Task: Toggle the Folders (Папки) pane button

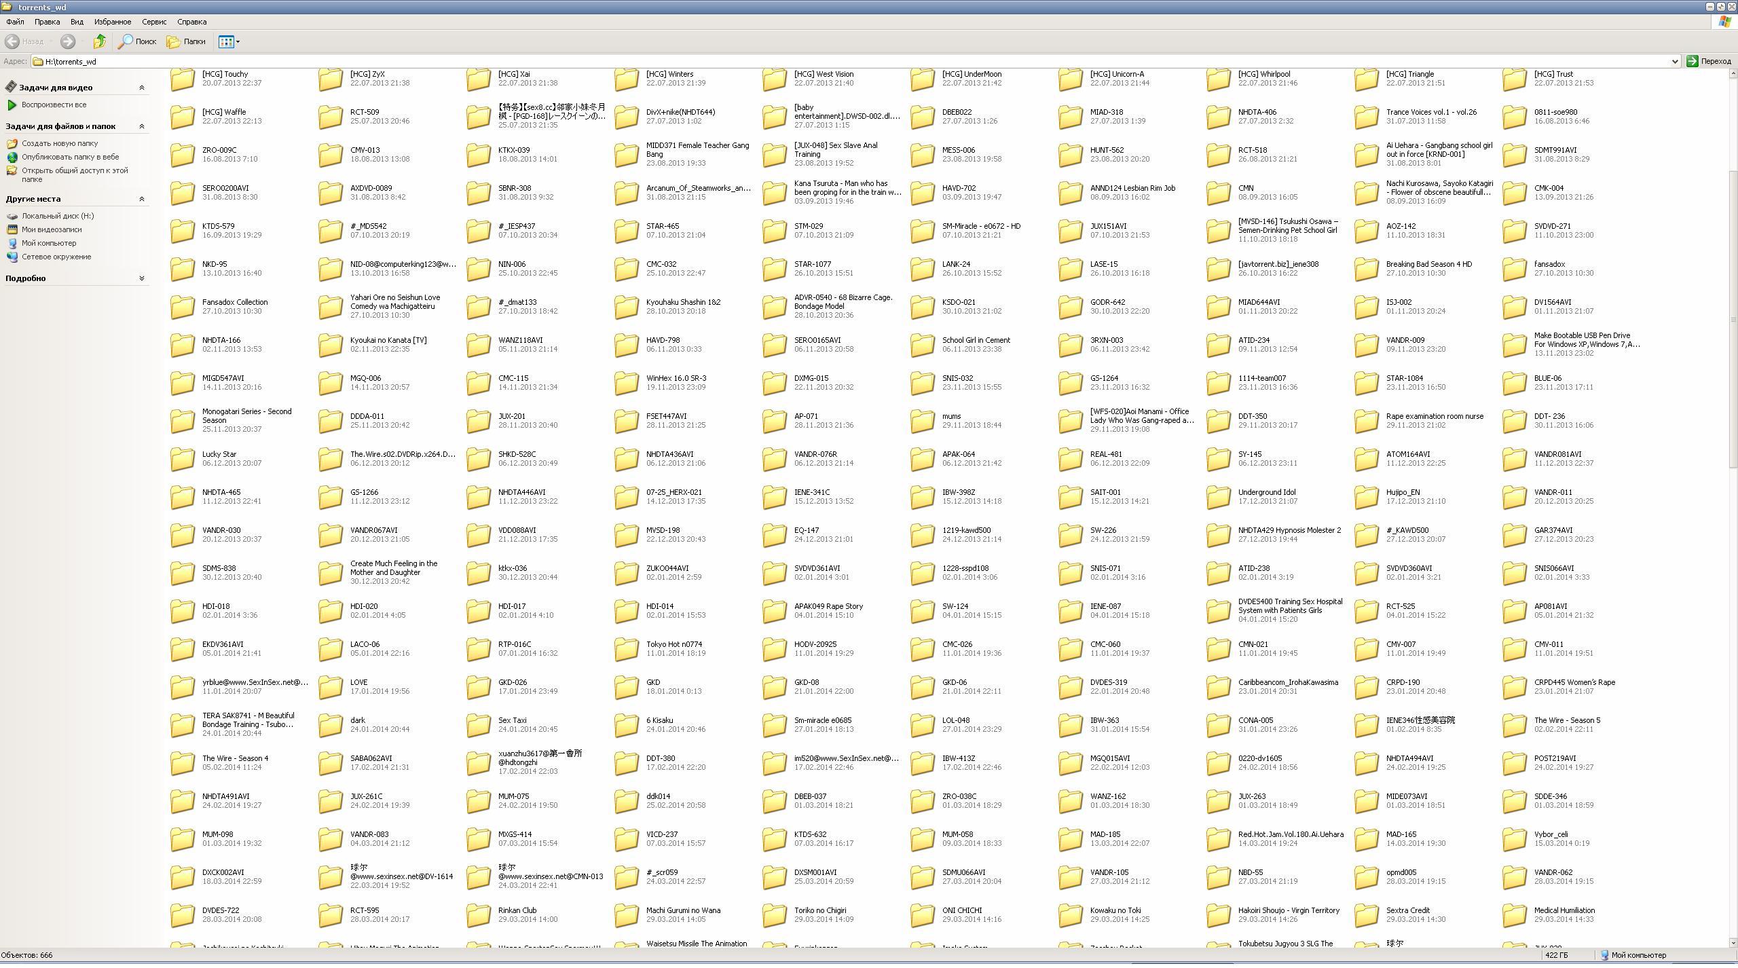Action: (x=187, y=41)
